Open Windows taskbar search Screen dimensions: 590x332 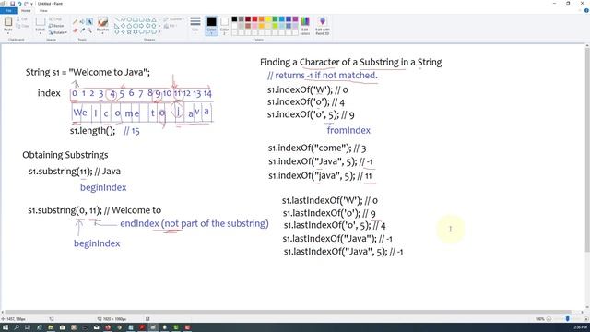pos(17,327)
